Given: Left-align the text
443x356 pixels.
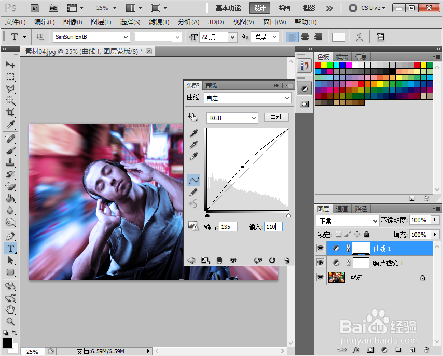Looking at the screenshot, I should 292,37.
